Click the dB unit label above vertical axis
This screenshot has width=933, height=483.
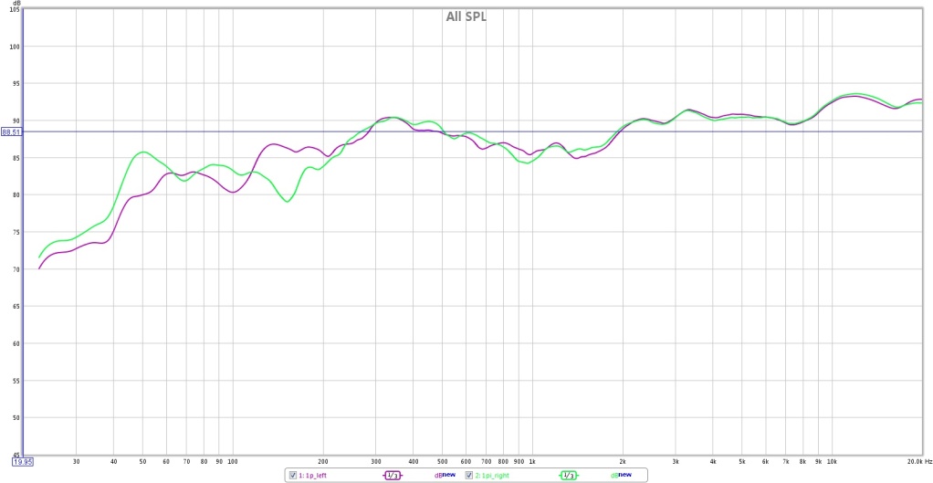[15, 4]
